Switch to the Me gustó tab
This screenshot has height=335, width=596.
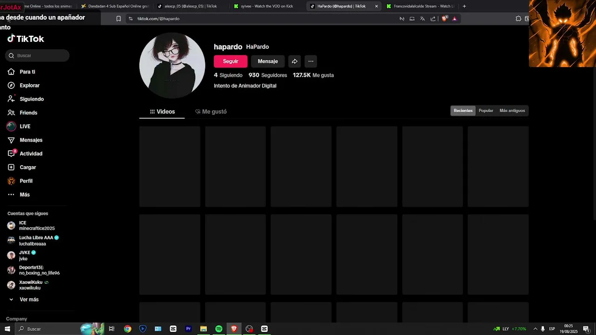[211, 112]
